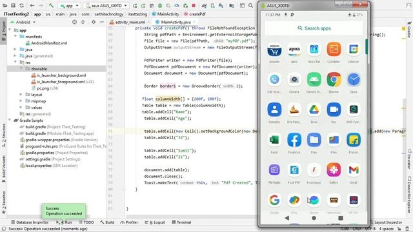Click sarthitechnology in the breadcrumb path

point(109,14)
